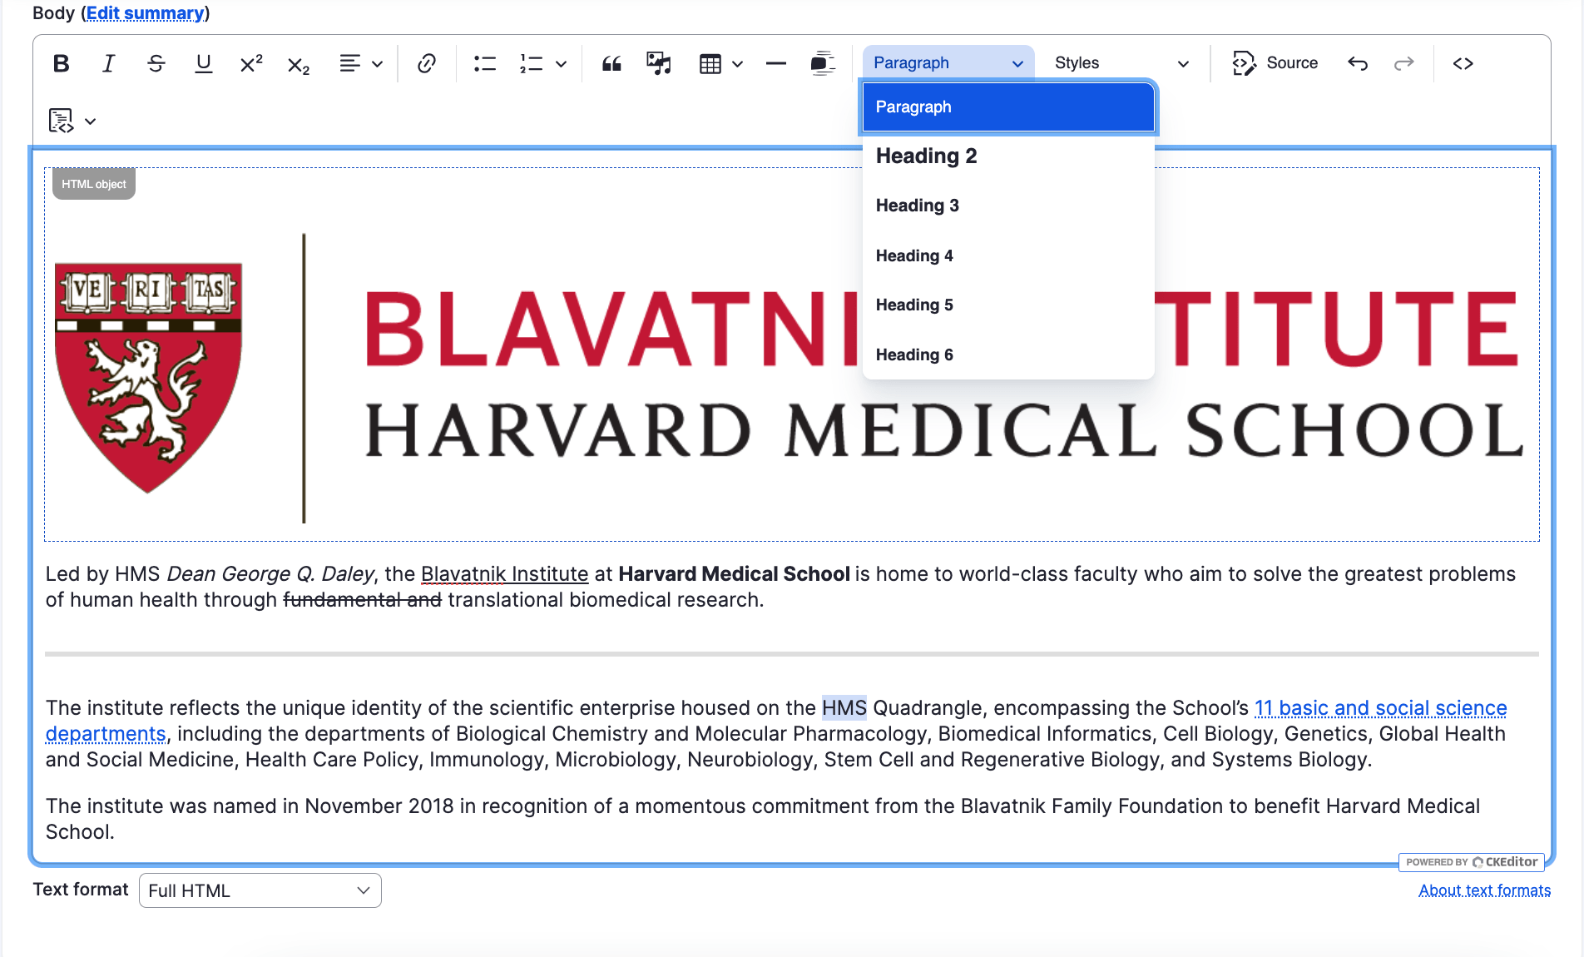
Task: Apply subscript formatting
Action: [298, 63]
